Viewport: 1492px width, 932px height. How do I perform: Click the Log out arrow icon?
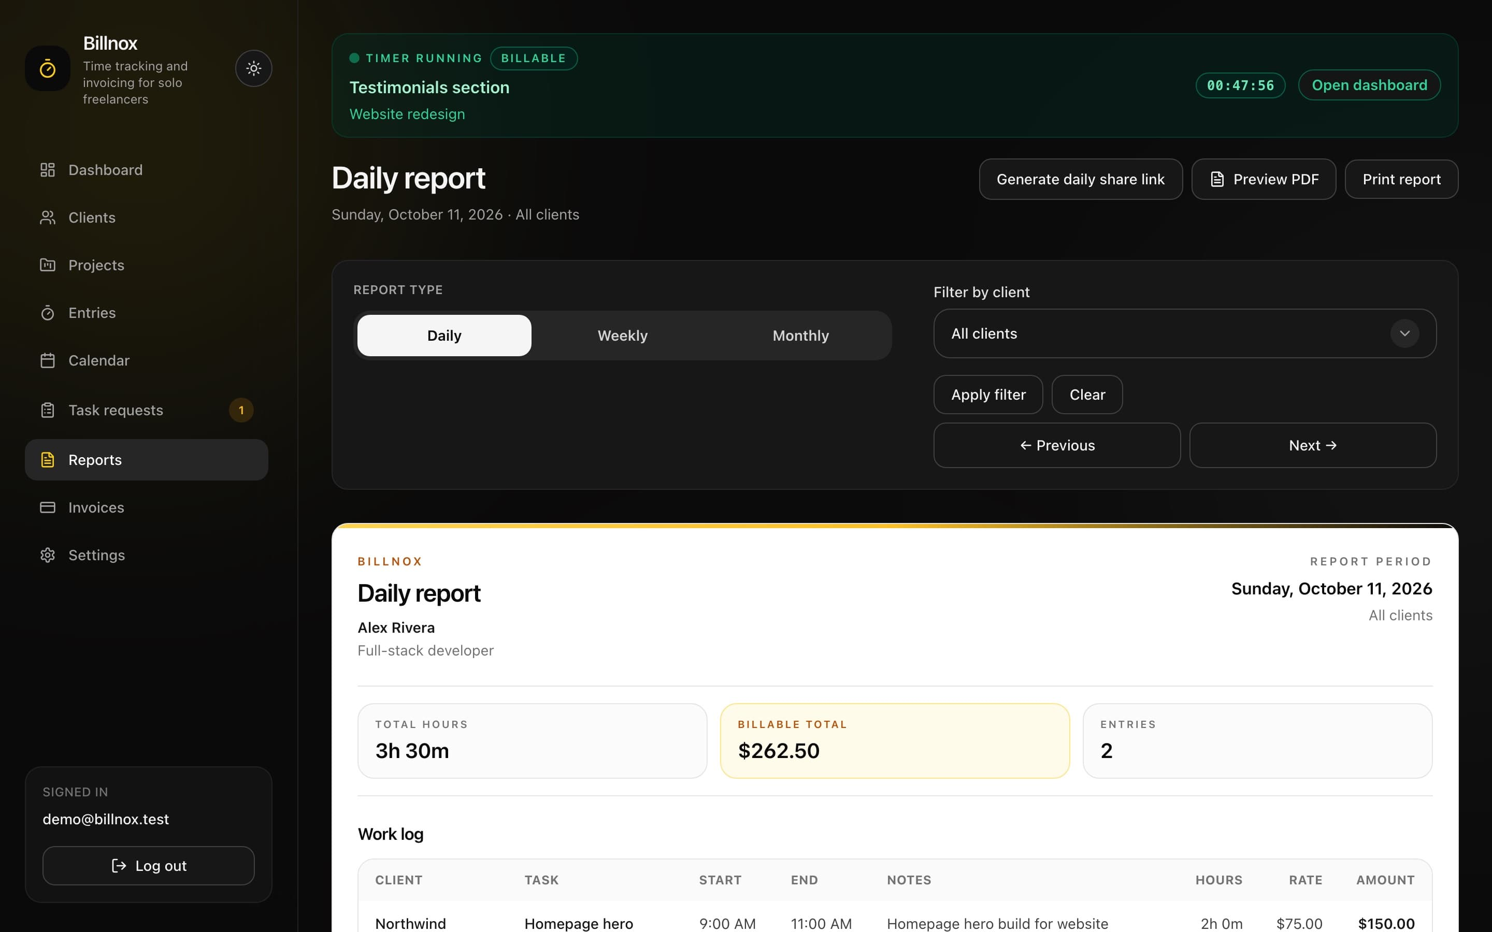pos(119,865)
